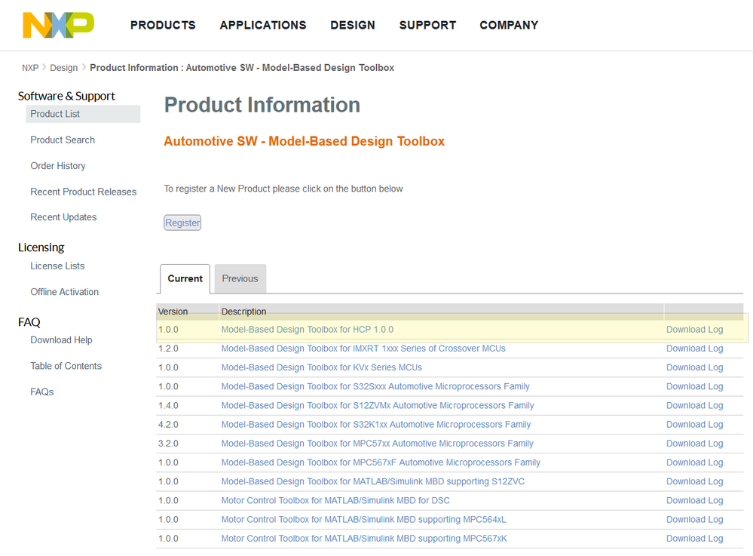Go to License Lists
Viewport: 753px width, 556px height.
(x=57, y=266)
